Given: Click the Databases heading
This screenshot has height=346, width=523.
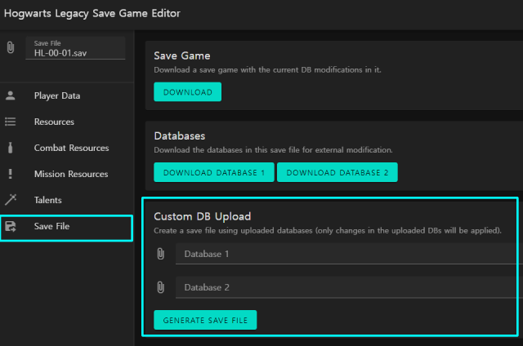Looking at the screenshot, I should pos(180,135).
